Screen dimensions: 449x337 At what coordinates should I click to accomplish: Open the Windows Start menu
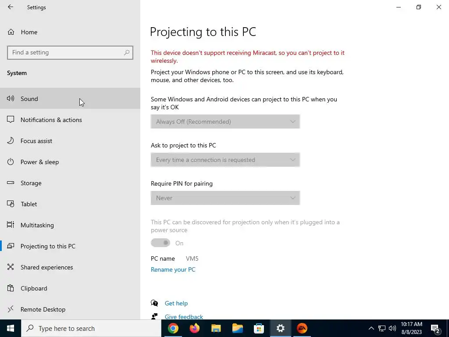click(11, 328)
